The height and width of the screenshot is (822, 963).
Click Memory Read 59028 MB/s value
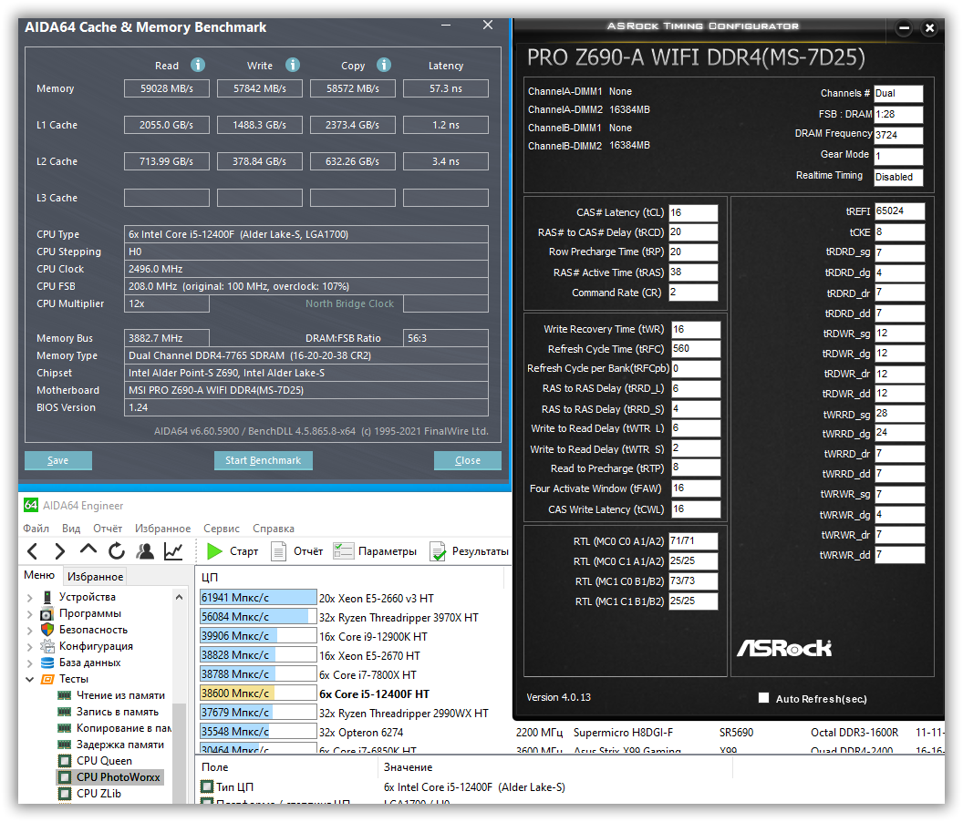[x=167, y=88]
